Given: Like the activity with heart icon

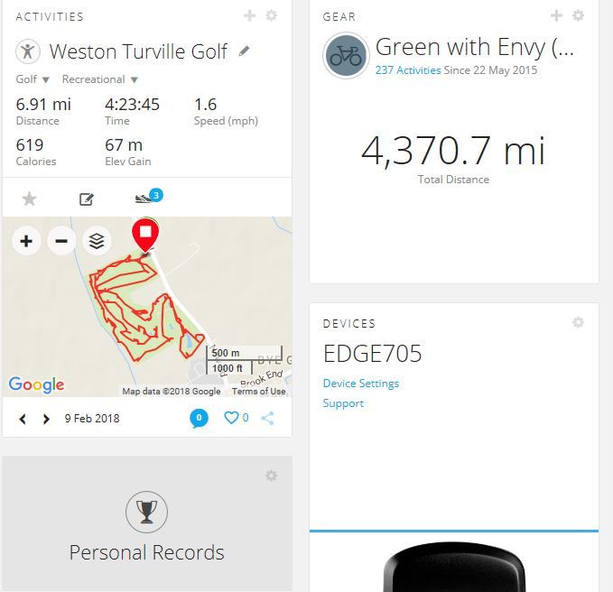Looking at the screenshot, I should [x=232, y=418].
